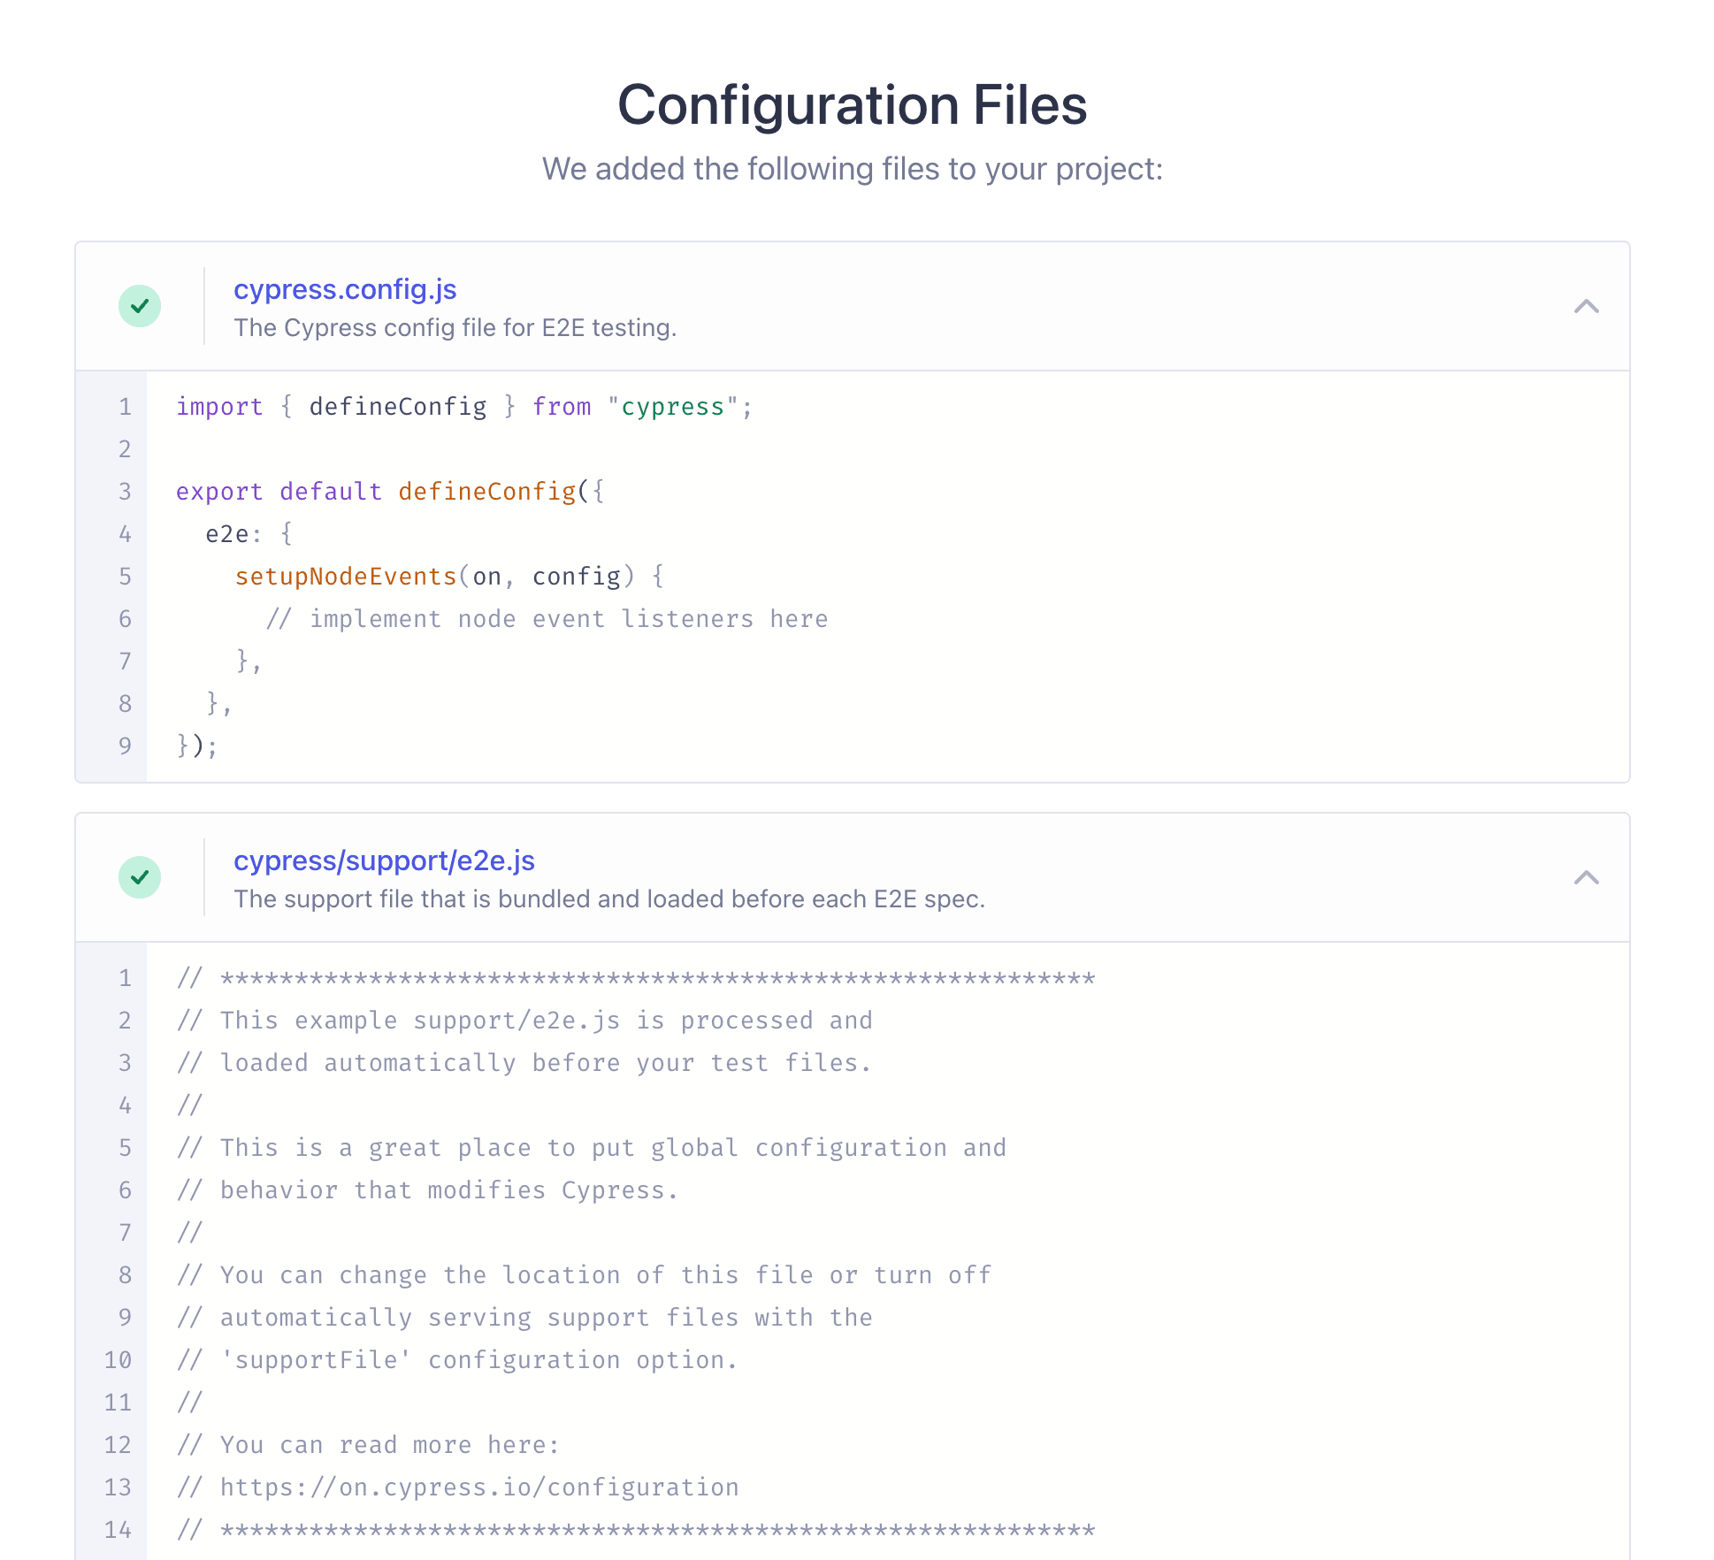Click the upward chevron on the second file card
The image size is (1714, 1560).
[x=1588, y=877]
